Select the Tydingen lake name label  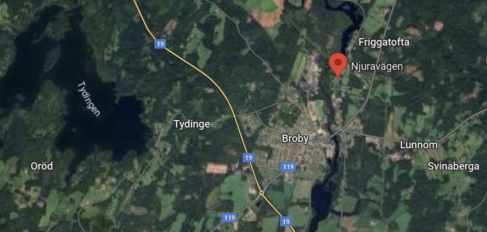pyautogui.click(x=89, y=99)
